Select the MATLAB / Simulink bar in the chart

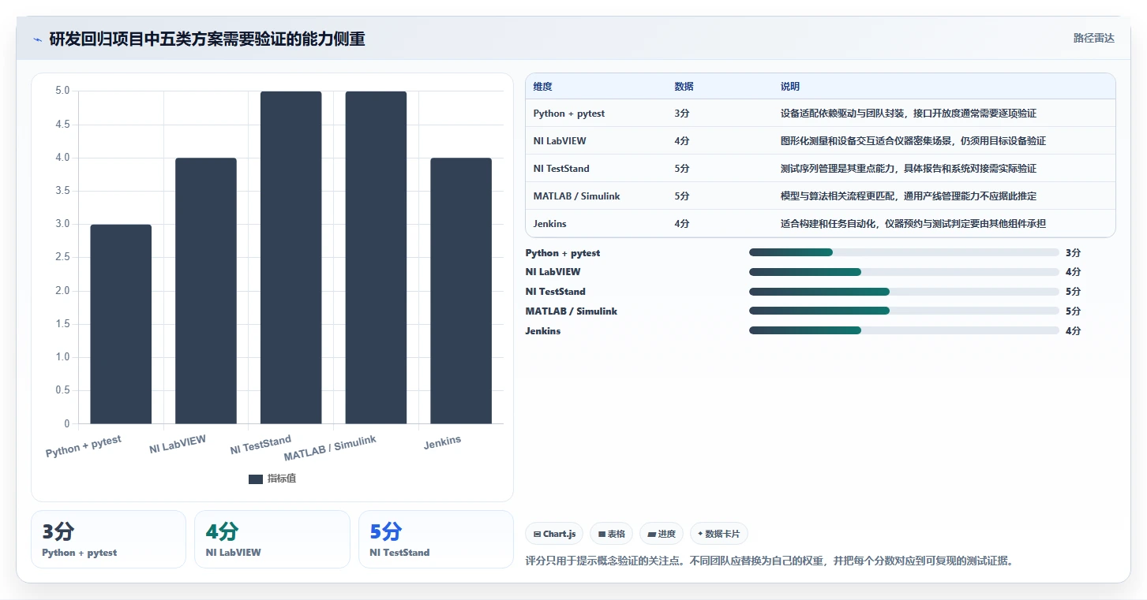(x=376, y=258)
